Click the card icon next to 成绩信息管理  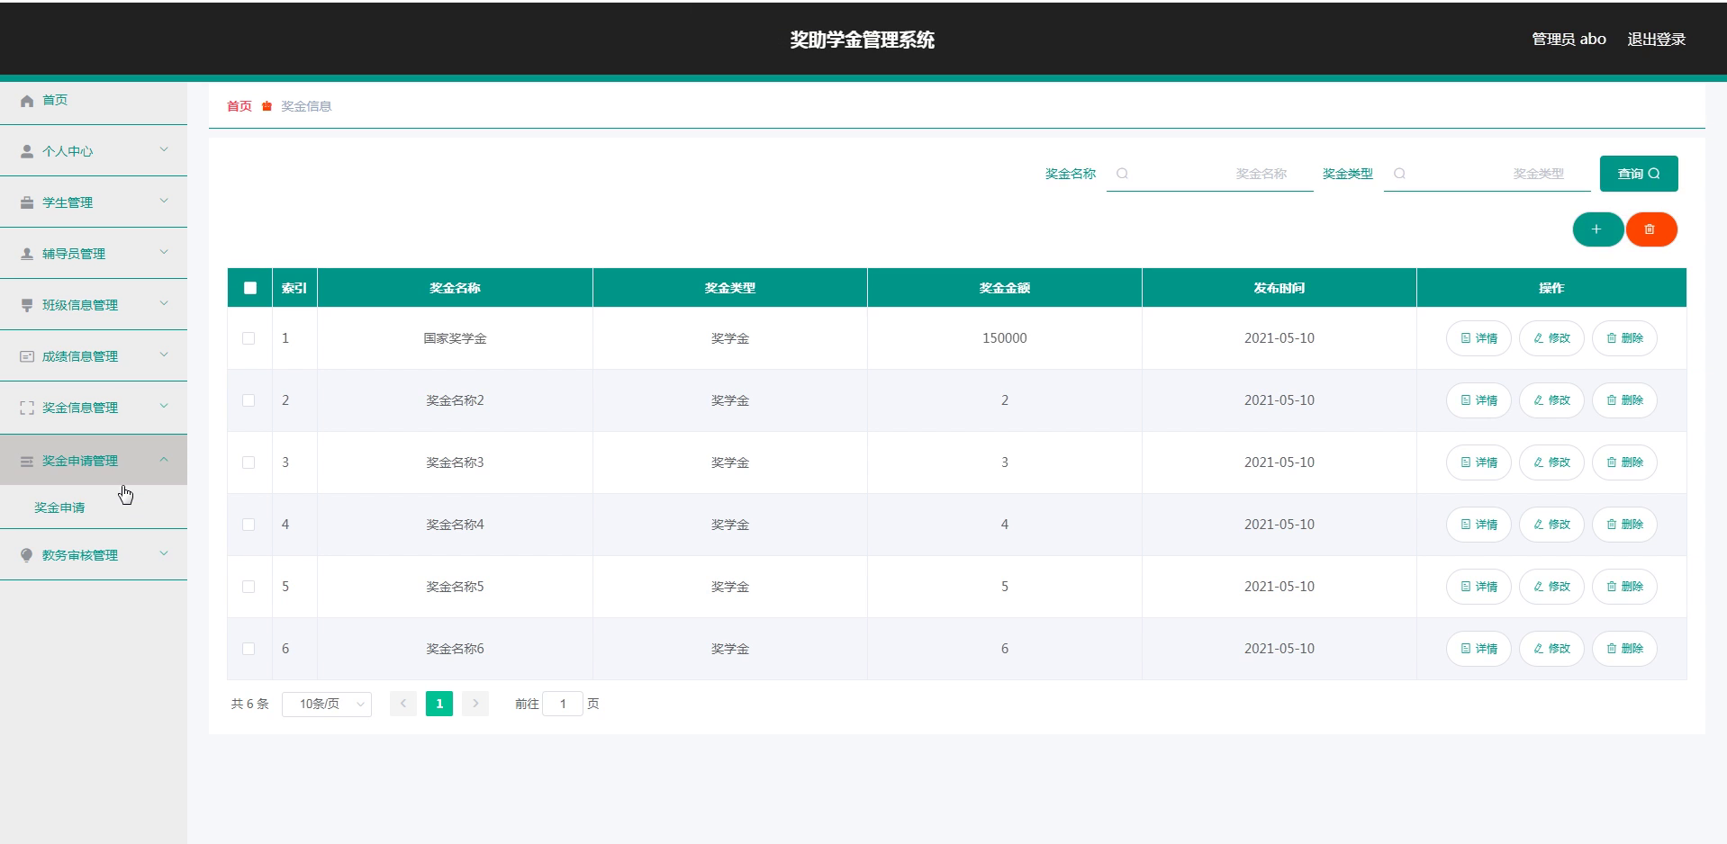click(x=27, y=356)
